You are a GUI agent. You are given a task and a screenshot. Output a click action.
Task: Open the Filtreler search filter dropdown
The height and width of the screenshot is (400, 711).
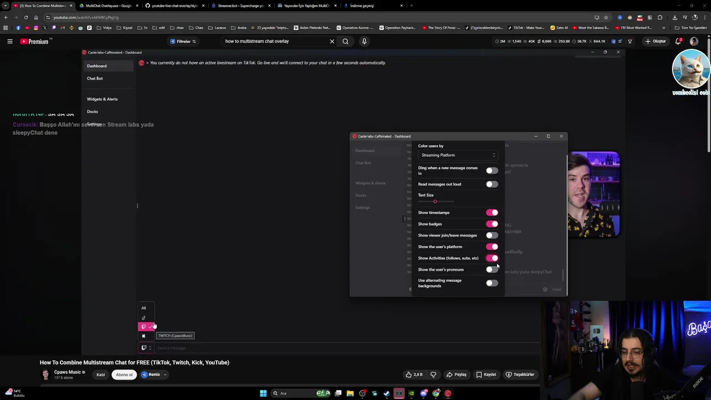[x=183, y=41]
